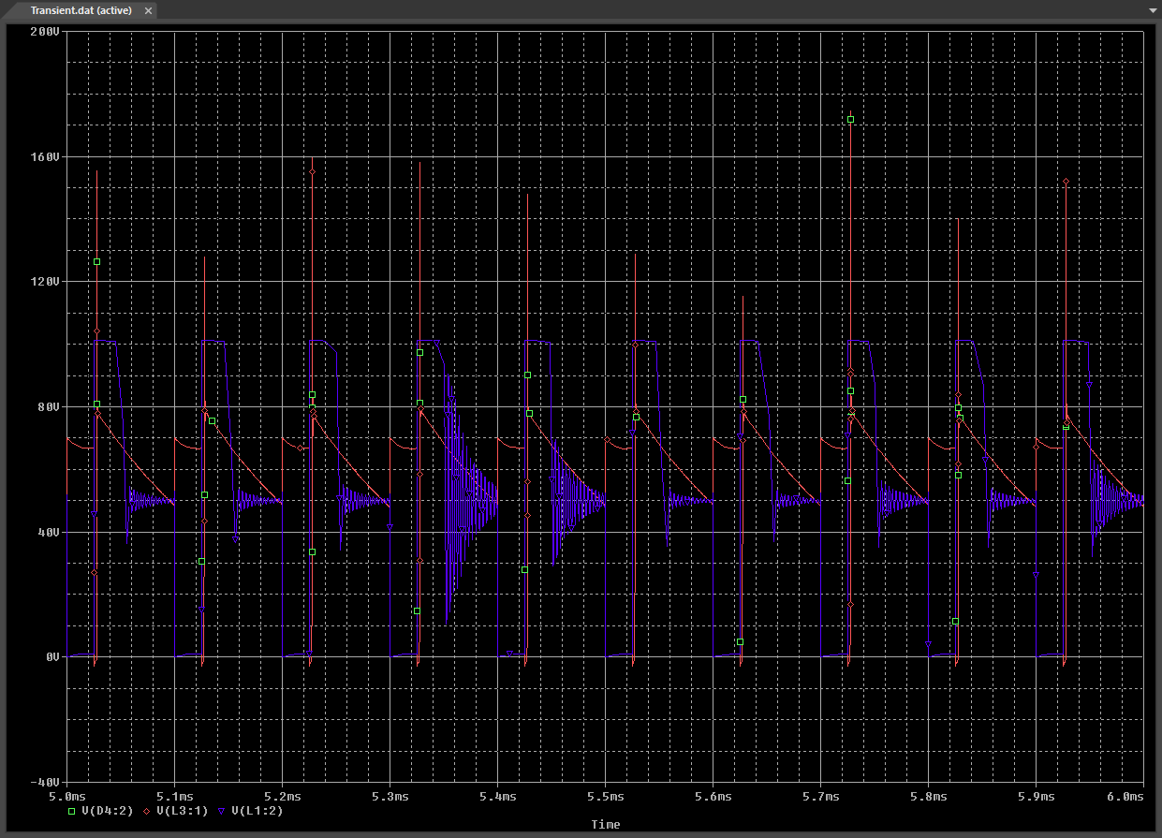Viewport: 1162px width, 838px height.
Task: Click the 120V Y-axis label
Action: click(45, 282)
